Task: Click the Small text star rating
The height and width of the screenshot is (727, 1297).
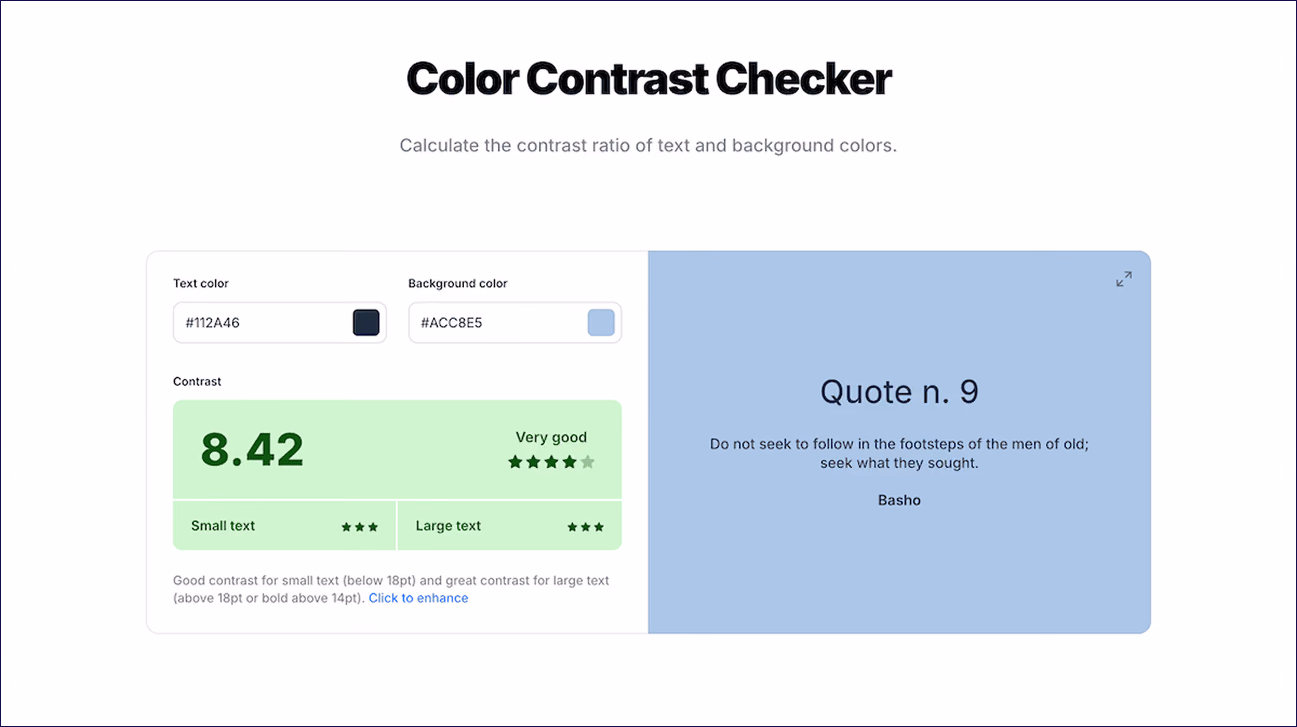Action: [359, 527]
